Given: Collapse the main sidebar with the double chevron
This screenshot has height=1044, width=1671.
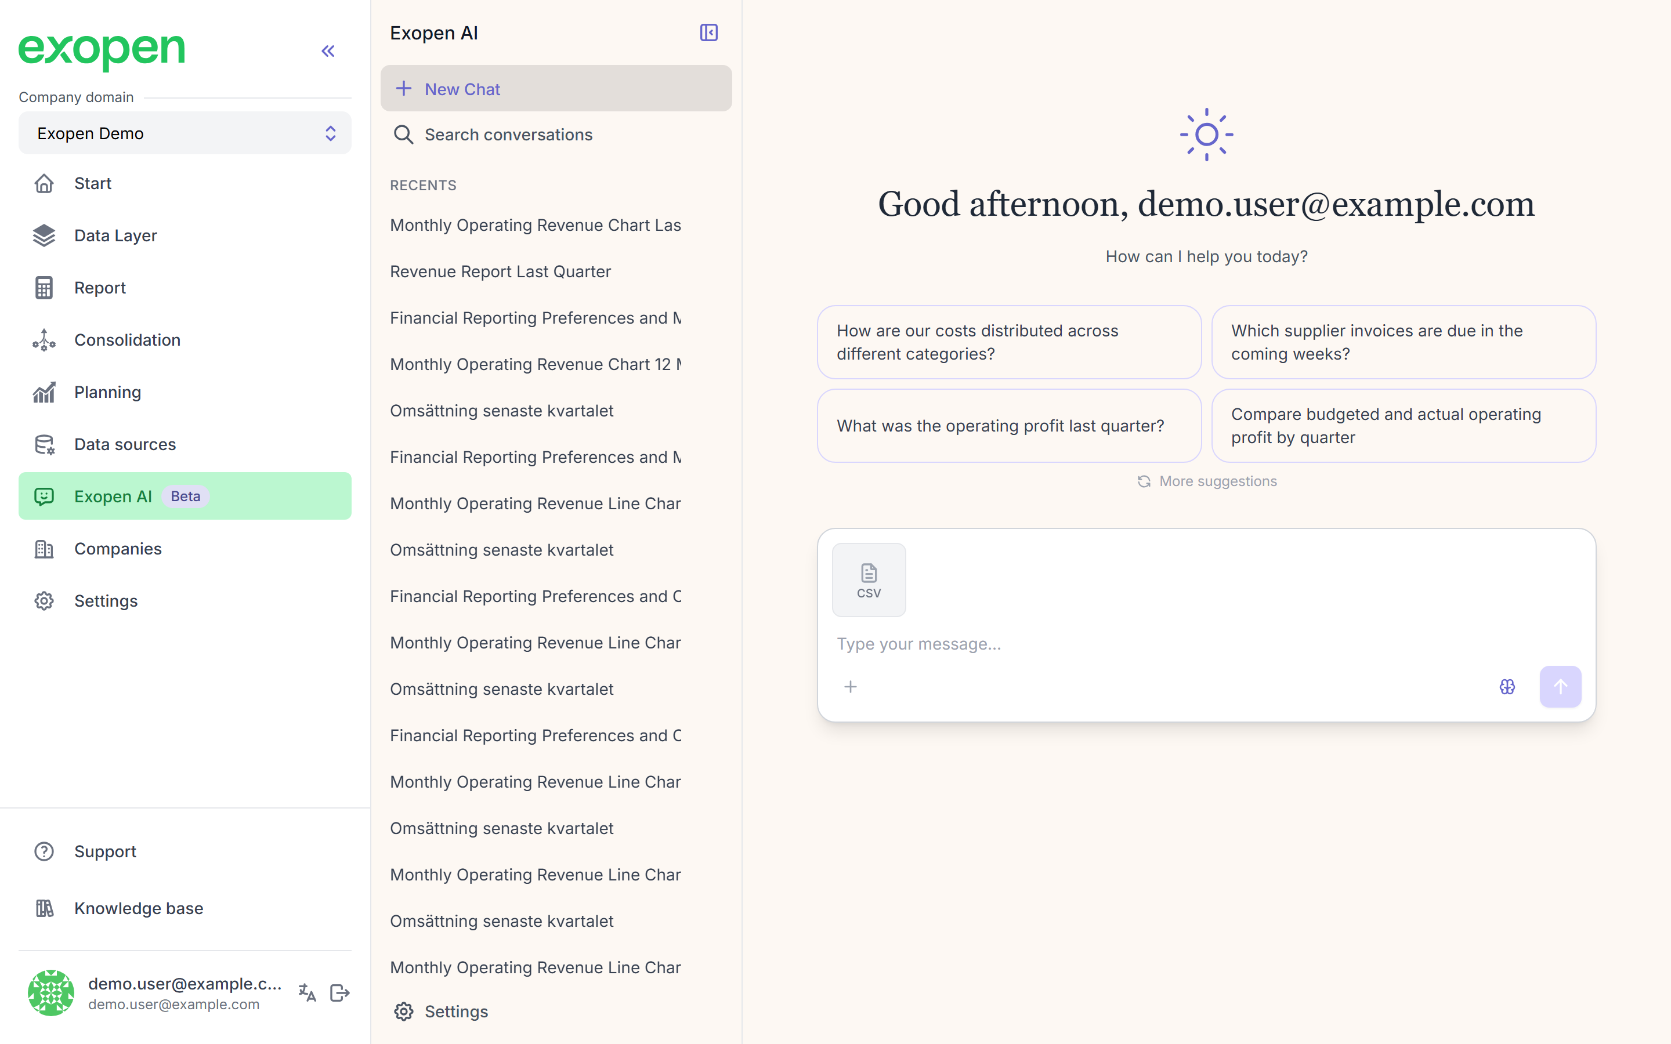Looking at the screenshot, I should point(328,51).
